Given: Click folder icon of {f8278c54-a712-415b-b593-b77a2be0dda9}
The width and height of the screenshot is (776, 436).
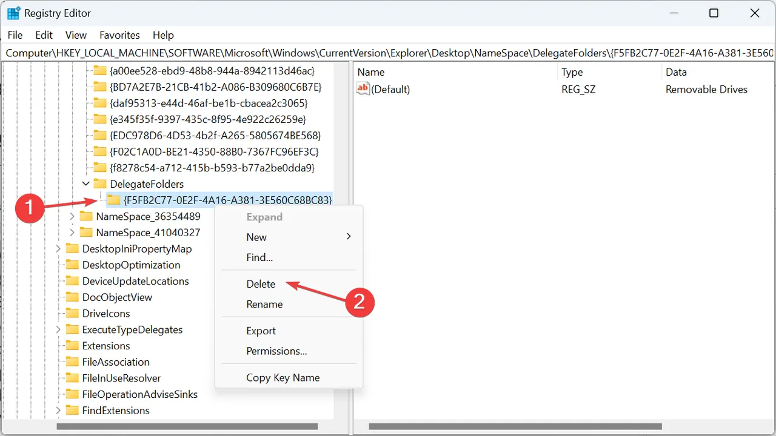Looking at the screenshot, I should pos(100,168).
